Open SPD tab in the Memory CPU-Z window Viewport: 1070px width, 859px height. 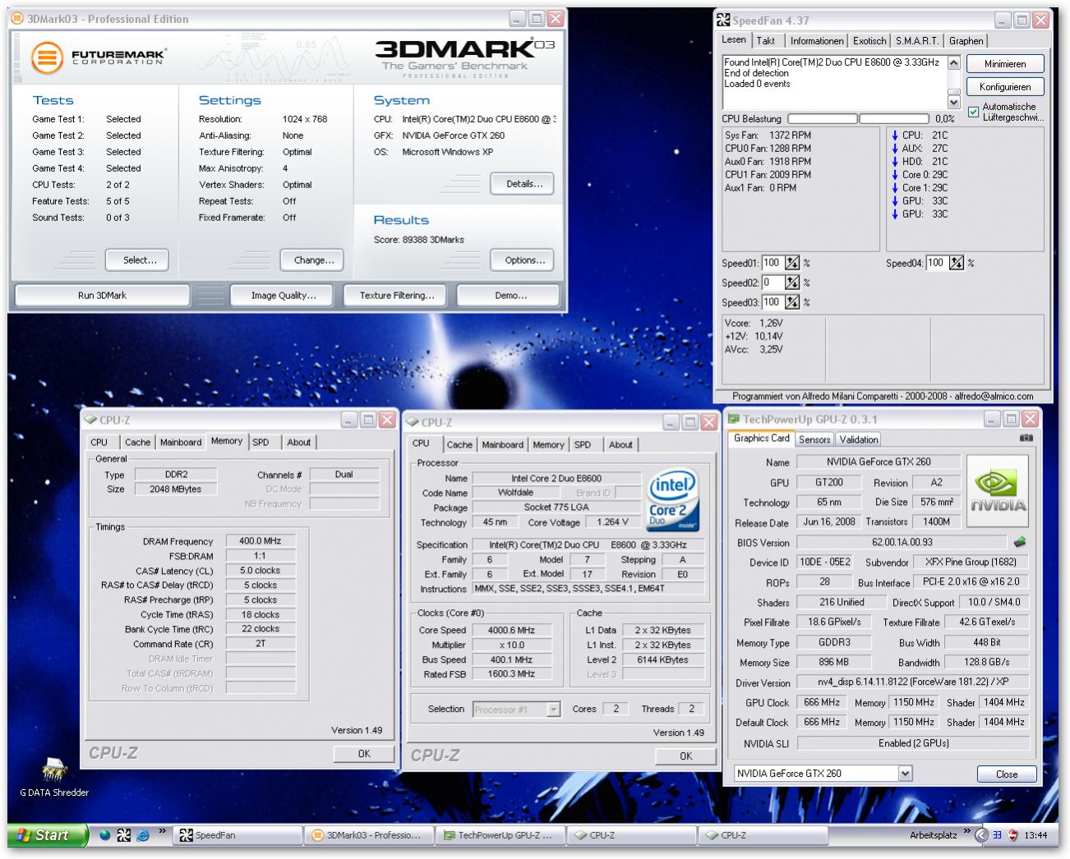click(x=261, y=442)
